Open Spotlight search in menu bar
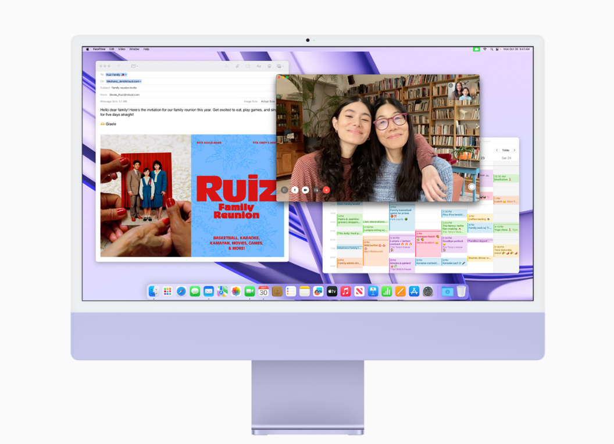Image resolution: width=614 pixels, height=444 pixels. (491, 49)
